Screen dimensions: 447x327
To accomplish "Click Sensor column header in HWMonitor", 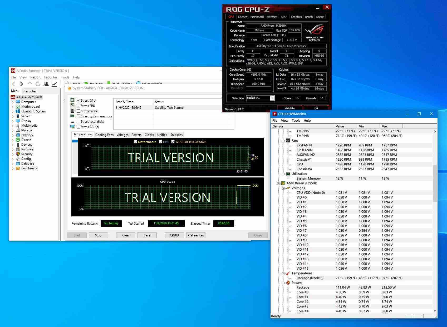I will click(x=302, y=126).
